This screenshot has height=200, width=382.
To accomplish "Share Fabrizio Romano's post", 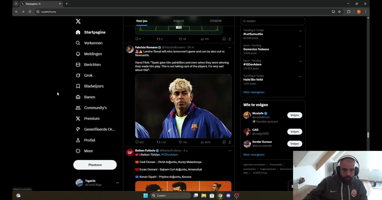I will [230, 142].
